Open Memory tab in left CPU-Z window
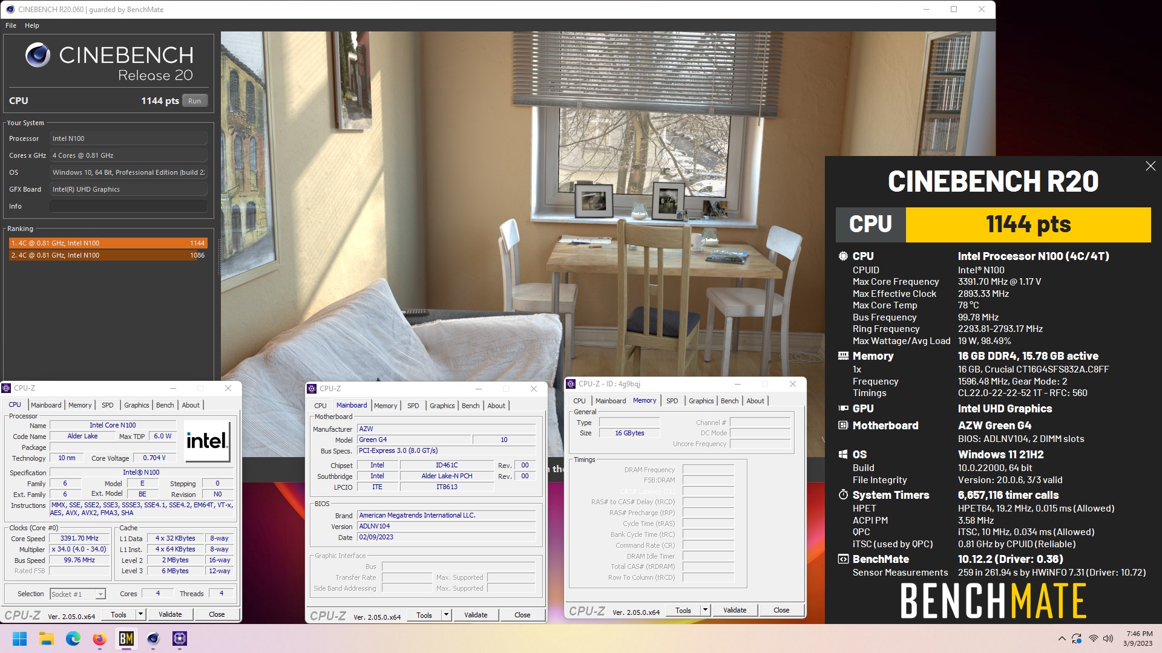The width and height of the screenshot is (1162, 653). (x=80, y=405)
